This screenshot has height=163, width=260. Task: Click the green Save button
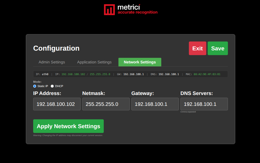[x=218, y=48]
